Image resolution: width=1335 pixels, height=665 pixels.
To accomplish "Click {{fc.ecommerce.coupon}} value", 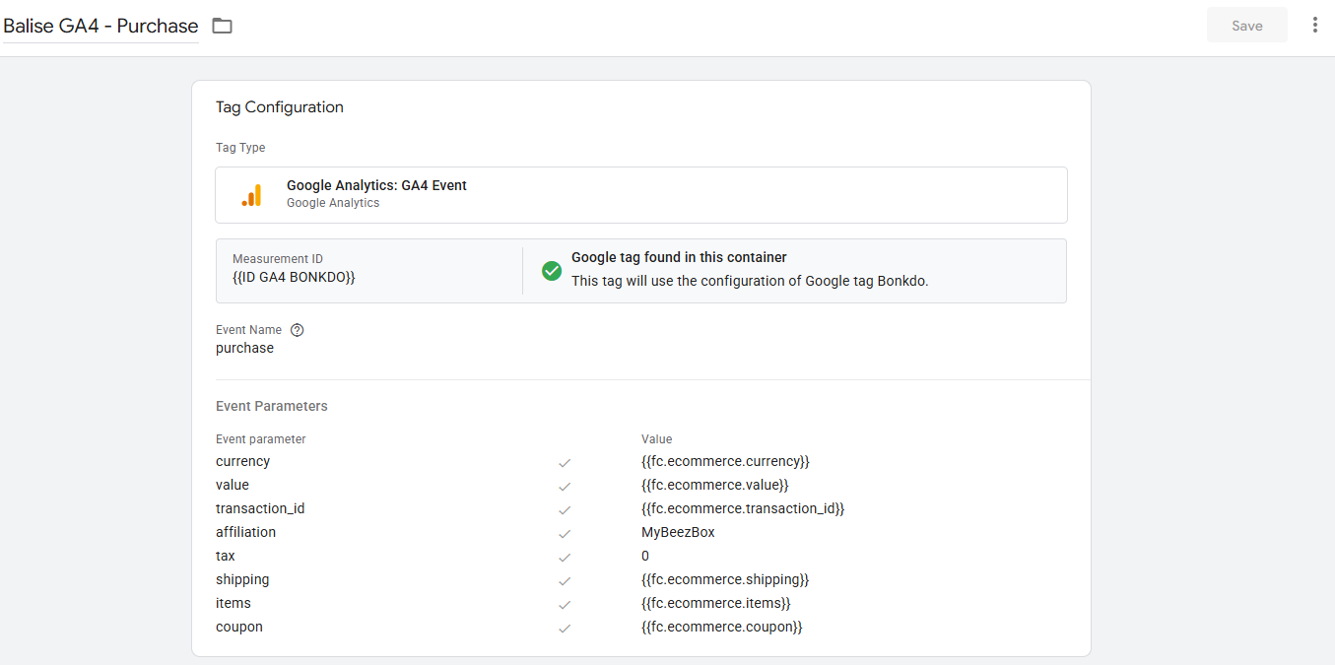I will coord(722,627).
